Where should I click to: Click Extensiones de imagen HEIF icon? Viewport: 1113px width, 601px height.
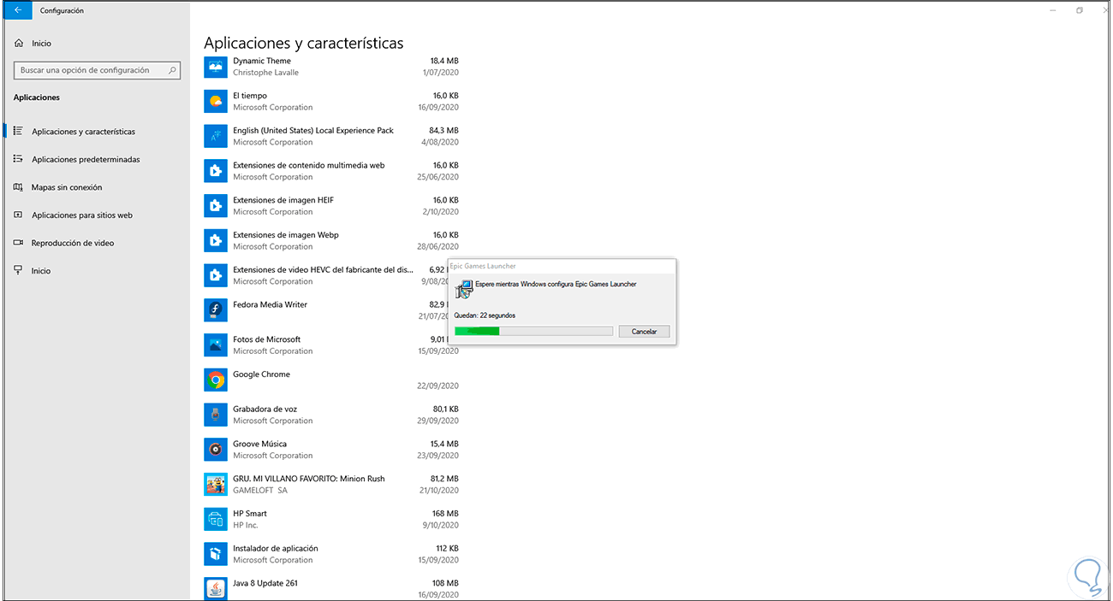tap(216, 206)
